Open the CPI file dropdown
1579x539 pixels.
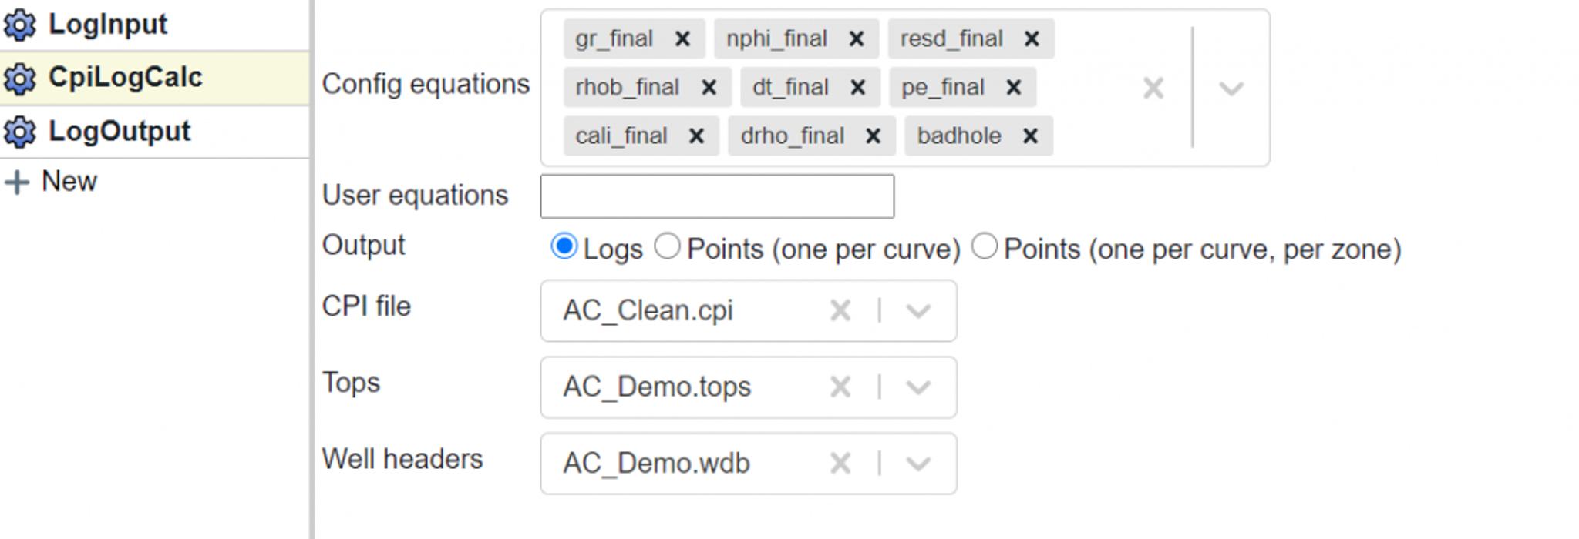pos(918,311)
